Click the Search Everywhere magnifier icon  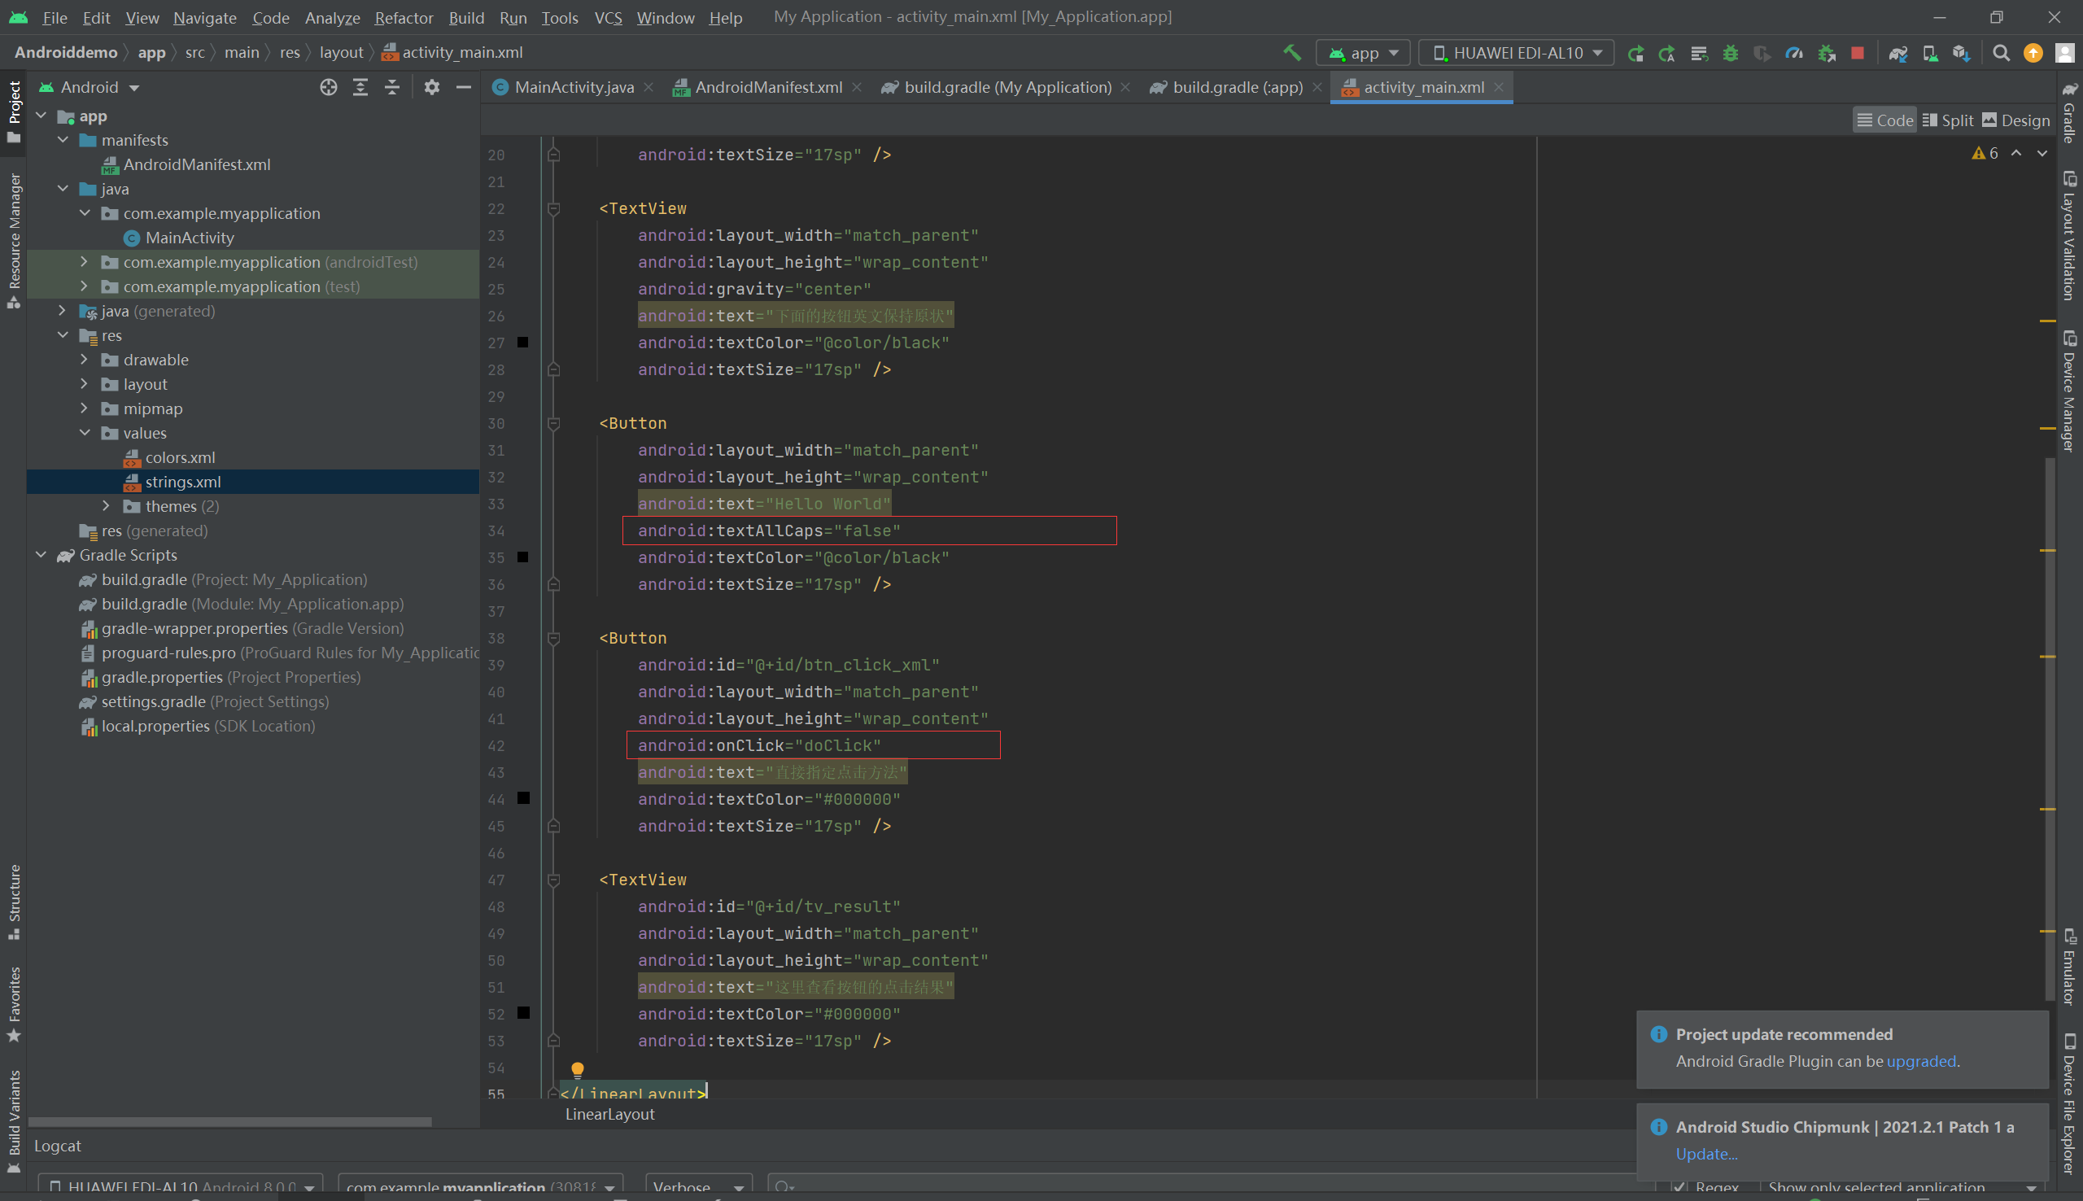(x=2001, y=53)
